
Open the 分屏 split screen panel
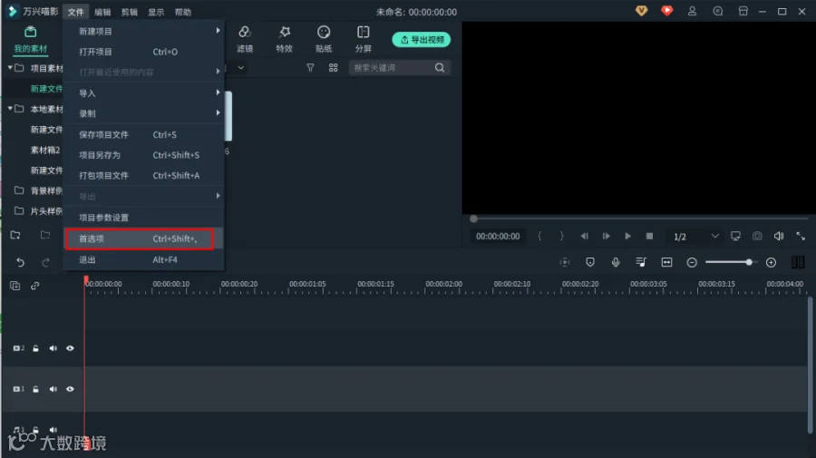364,39
